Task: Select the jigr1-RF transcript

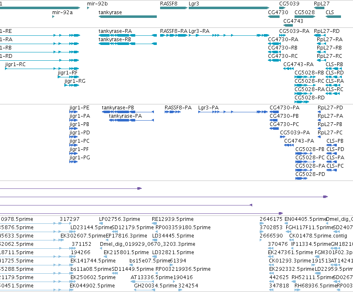Action: click(68, 77)
